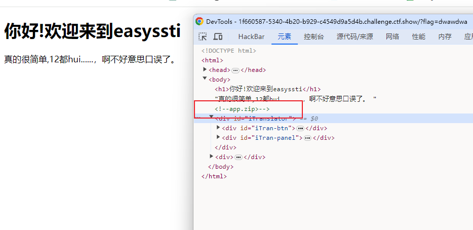Click the ellipsis badge in head element
This screenshot has width=473, height=230.
235,70
